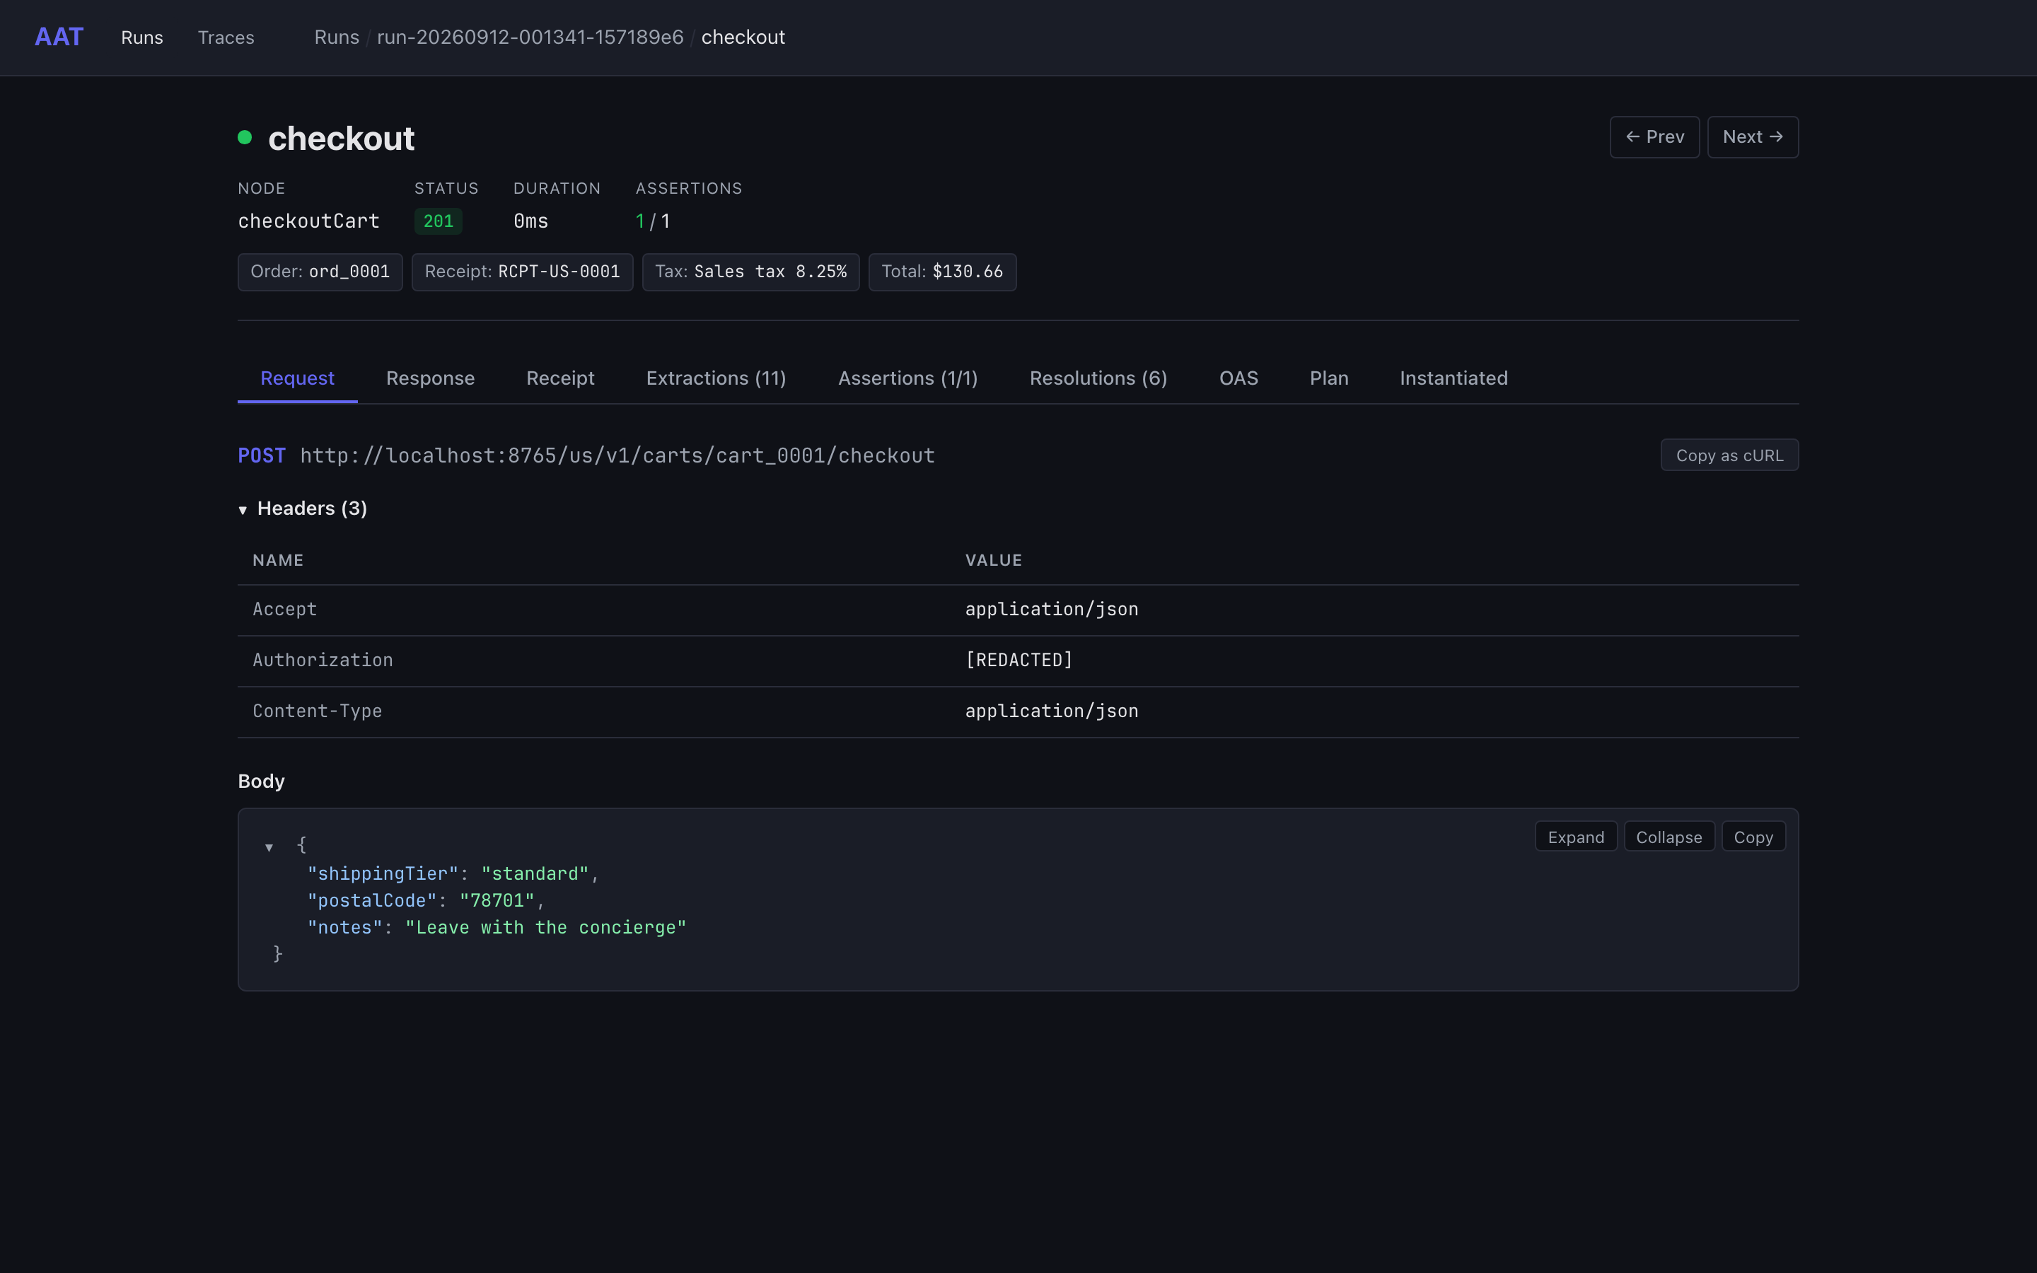Open run-20260912-001341-157189e6 breadcrumb link
The image size is (2037, 1273).
(x=530, y=37)
